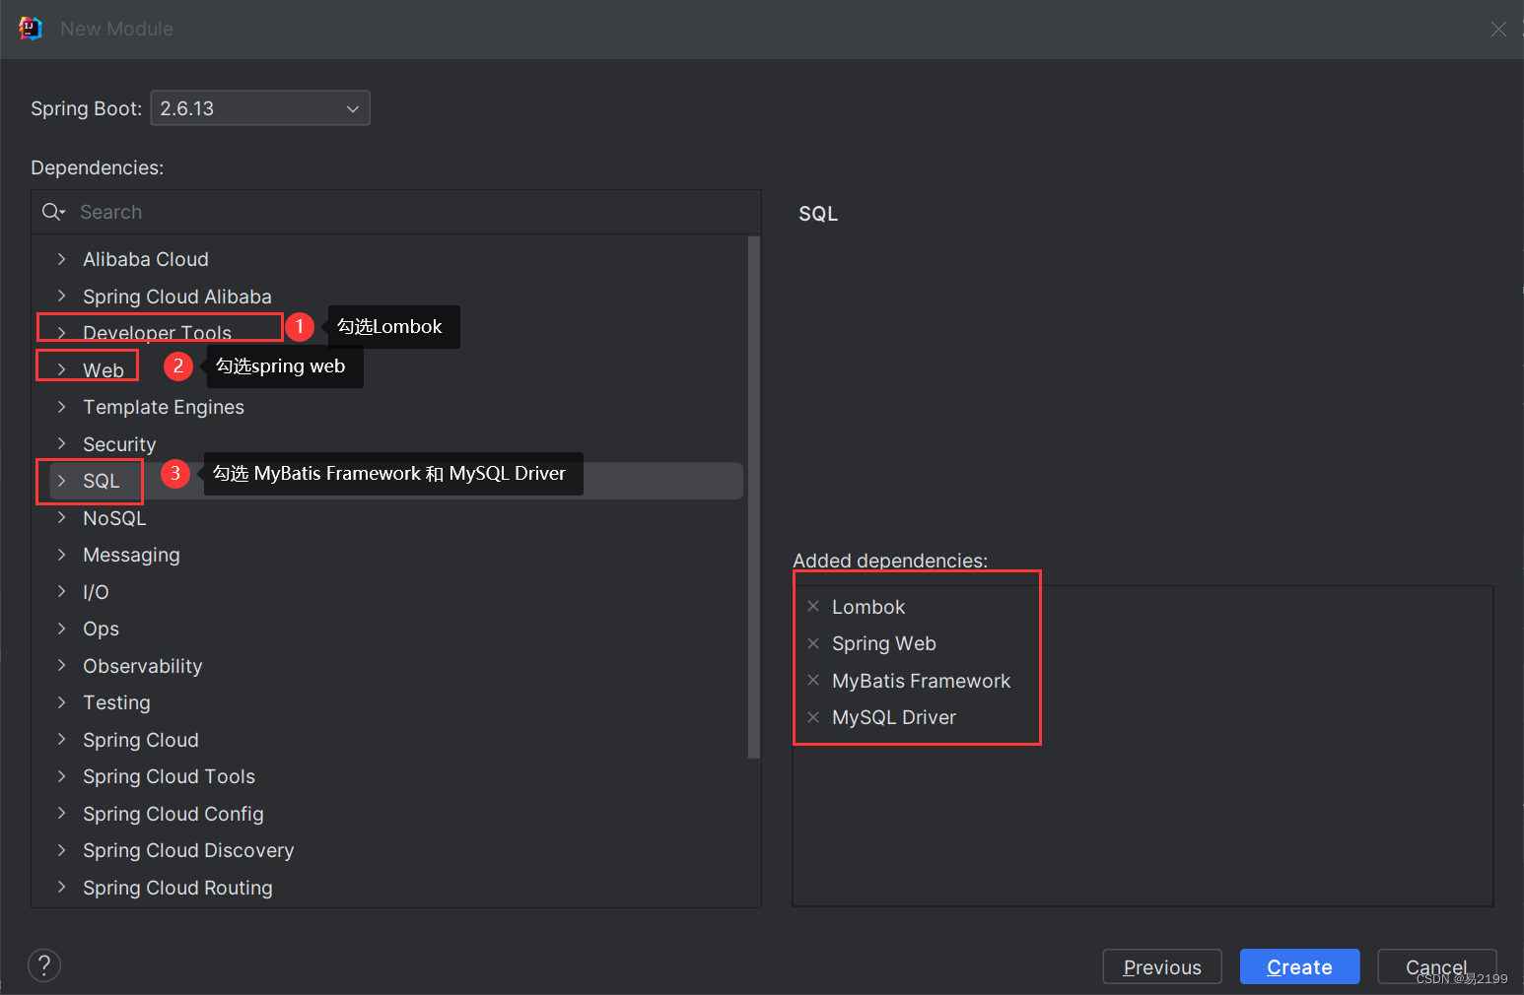Viewport: 1524px width, 995px height.
Task: Select the Web category label
Action: pos(104,370)
